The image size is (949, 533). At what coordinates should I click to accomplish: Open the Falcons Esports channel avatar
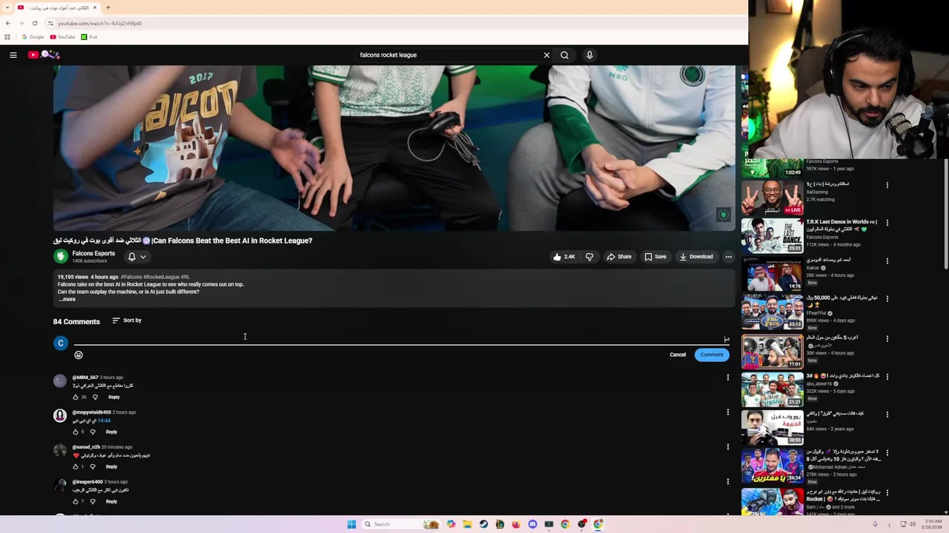(61, 256)
